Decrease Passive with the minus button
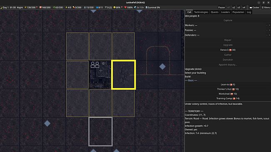 pyautogui.click(x=267, y=30)
